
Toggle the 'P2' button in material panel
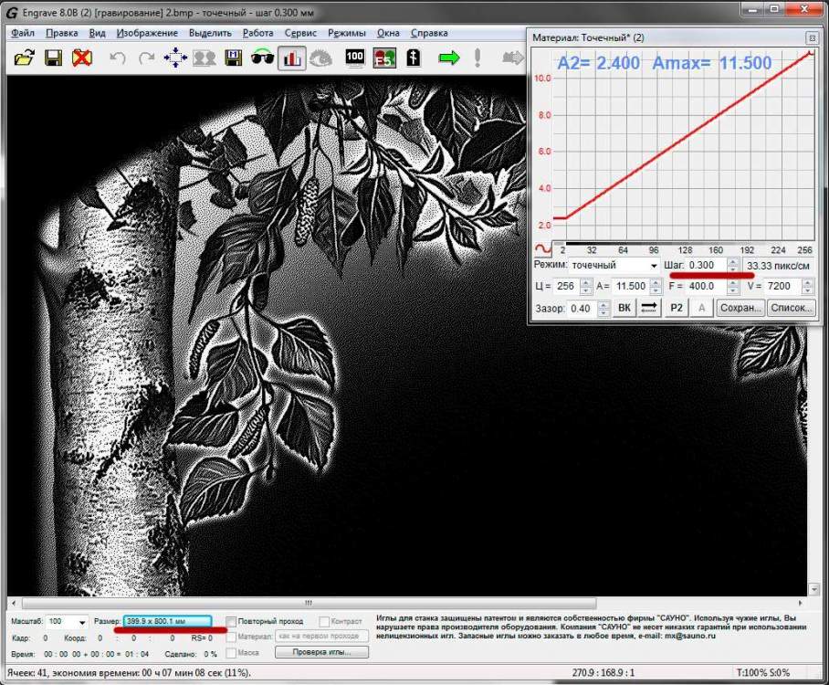click(677, 308)
